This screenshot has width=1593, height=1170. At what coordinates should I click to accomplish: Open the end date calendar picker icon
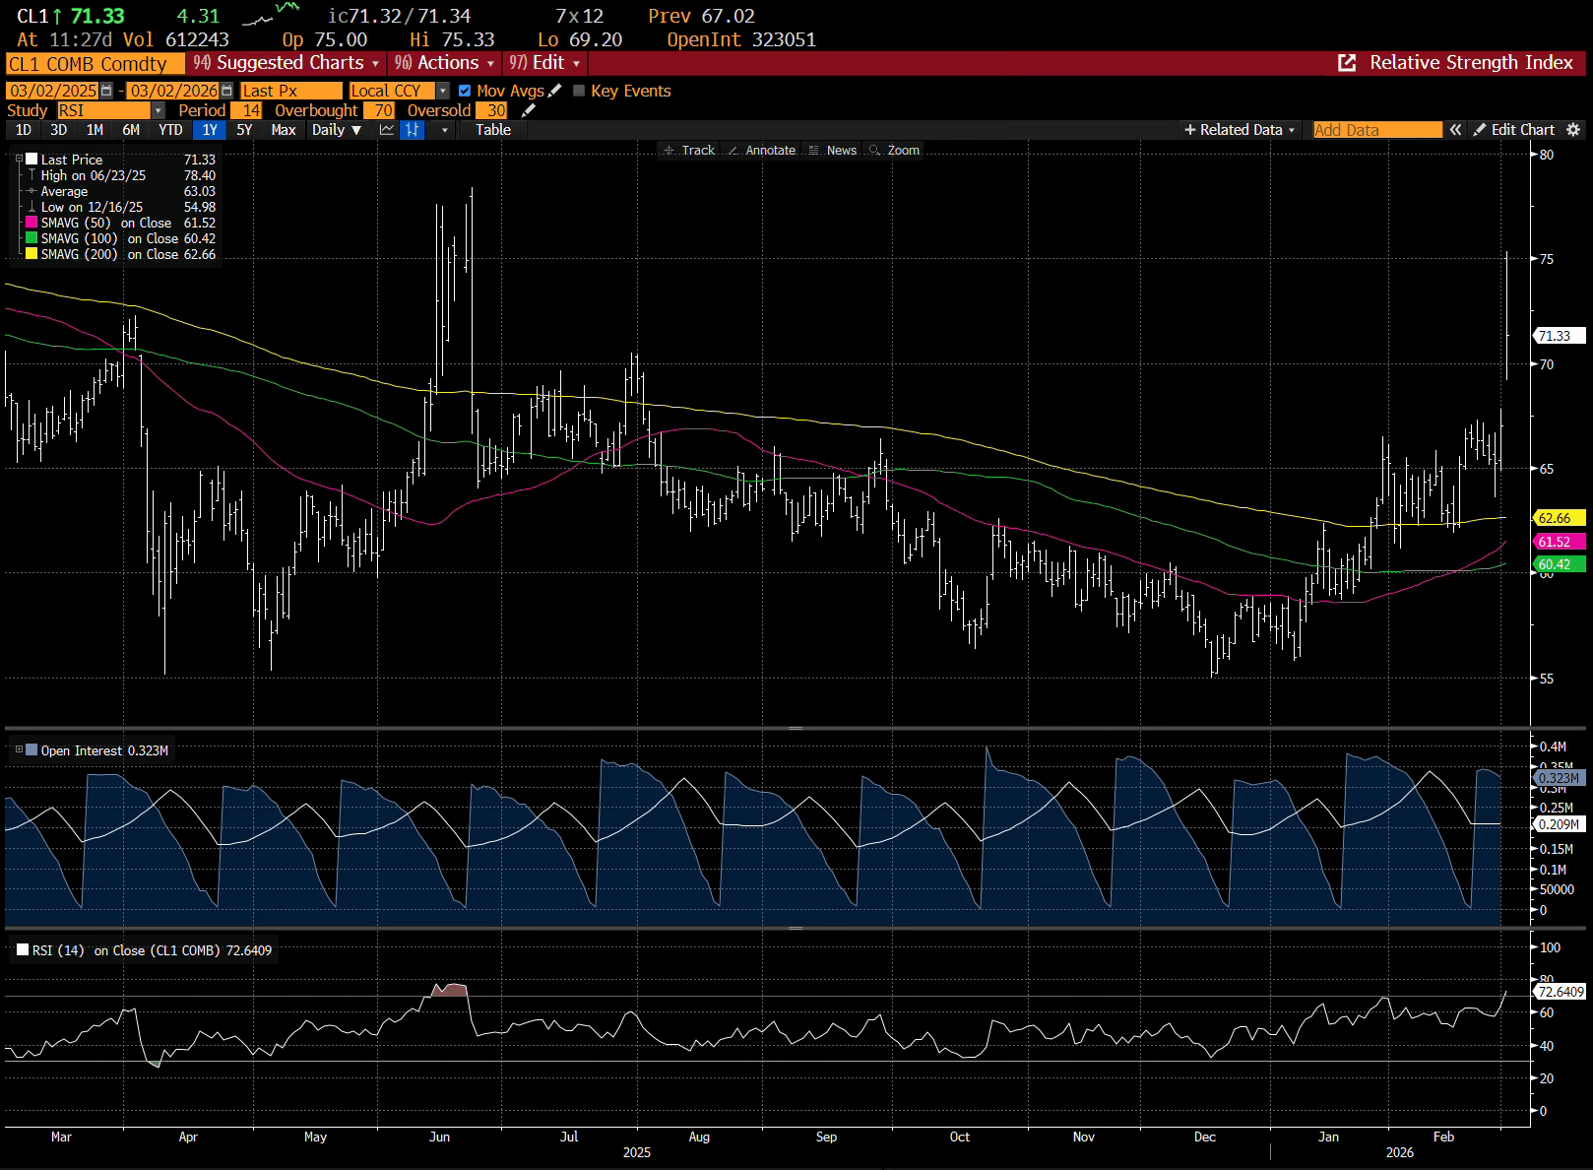pyautogui.click(x=226, y=91)
